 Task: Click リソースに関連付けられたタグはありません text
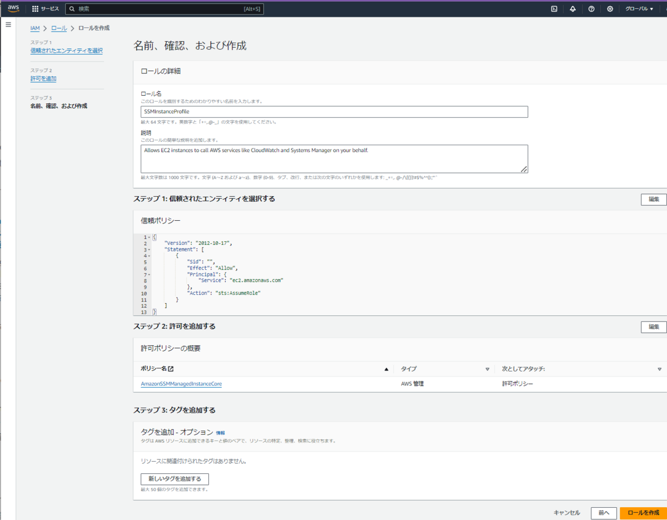[x=193, y=461]
